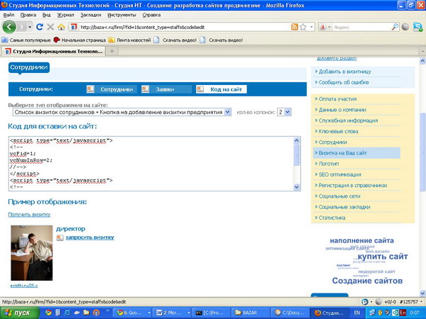Click the site favicon in the address bar
Image resolution: width=426 pixels, height=319 pixels.
coord(73,27)
